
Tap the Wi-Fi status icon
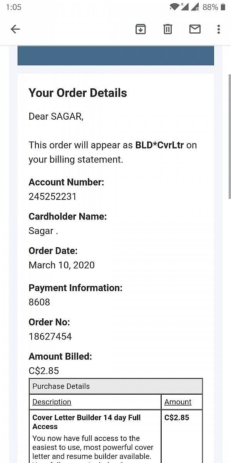[x=174, y=7]
